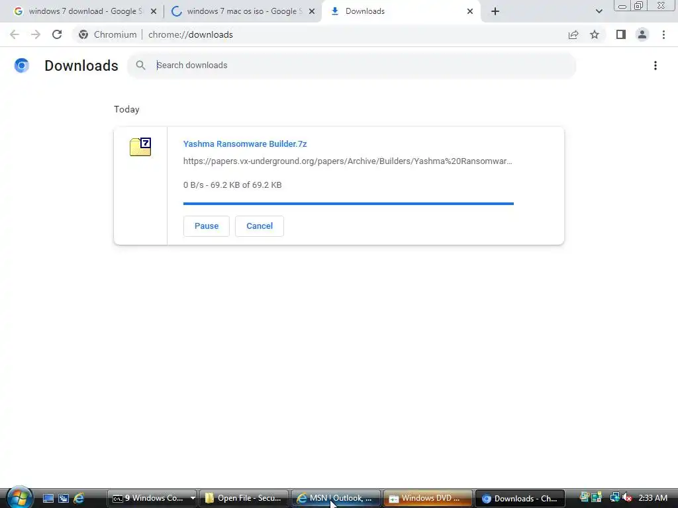Pause the Yashma download
Viewport: 678px width, 508px height.
(x=207, y=226)
